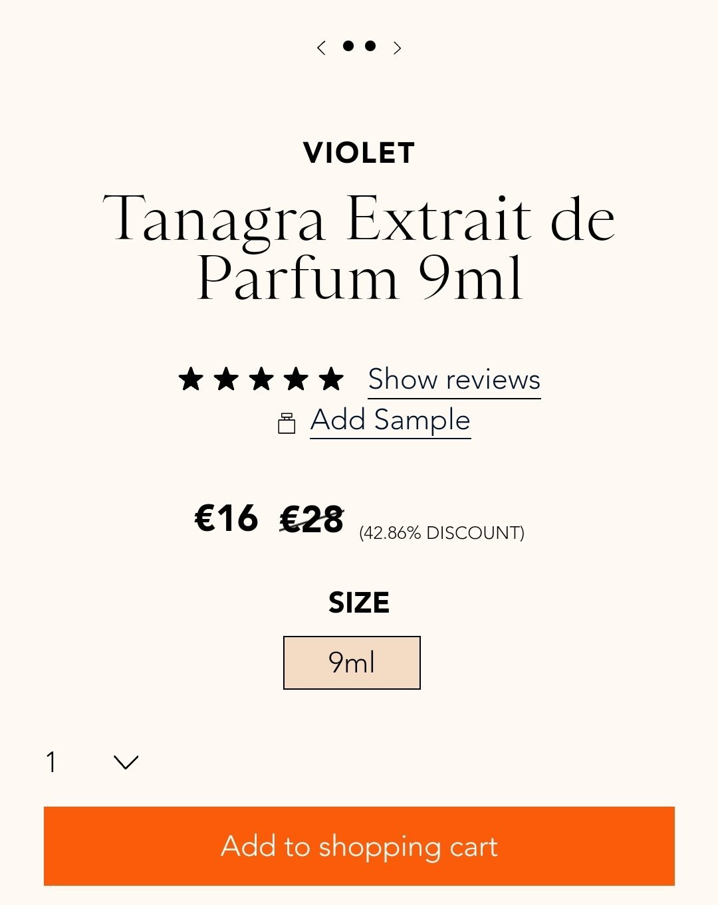Click the first rating star
This screenshot has height=905, width=718.
point(191,379)
